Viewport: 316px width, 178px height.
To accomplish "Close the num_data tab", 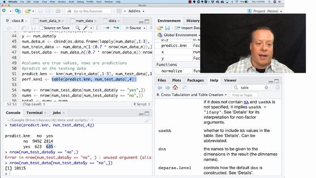I will click(95, 21).
